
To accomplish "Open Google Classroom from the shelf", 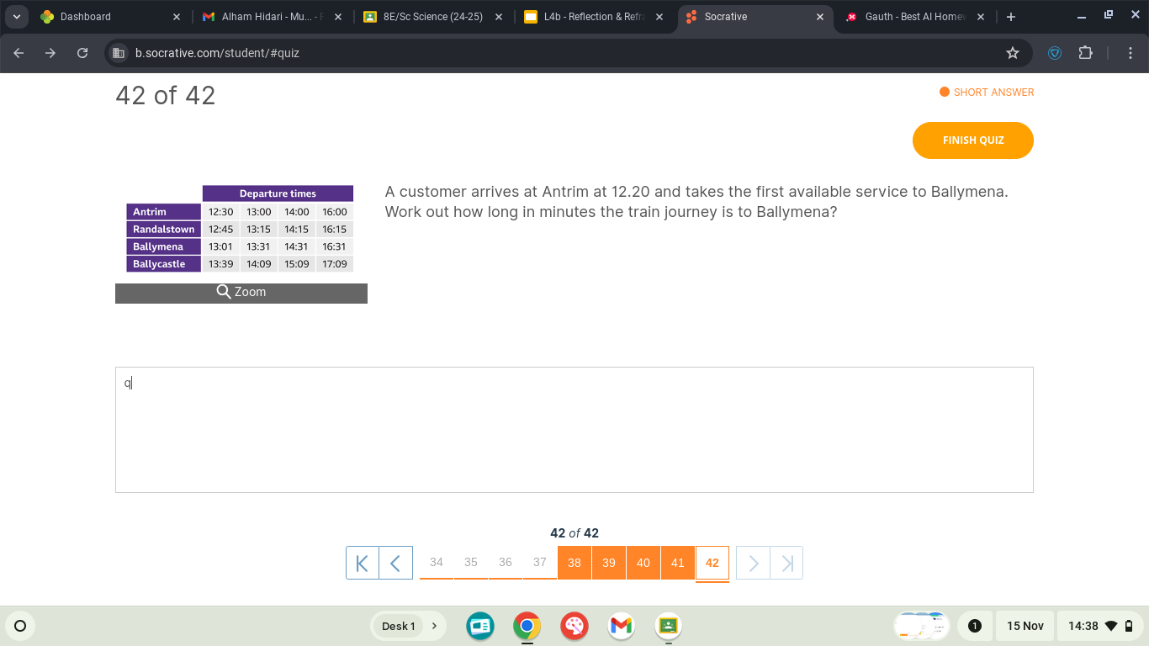I will click(668, 626).
